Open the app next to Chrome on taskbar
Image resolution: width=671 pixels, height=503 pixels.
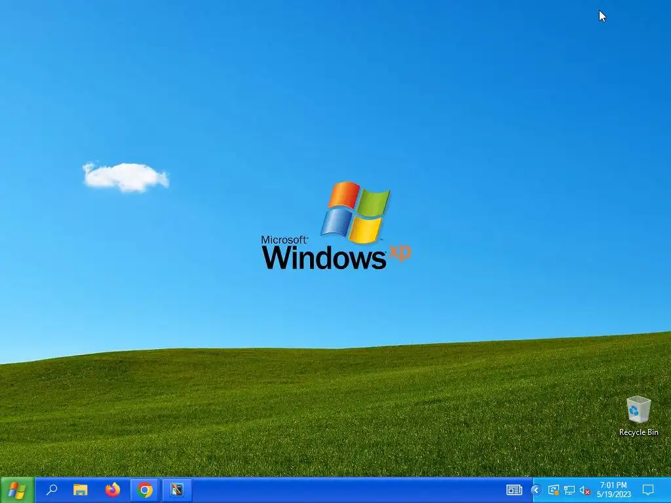point(177,490)
